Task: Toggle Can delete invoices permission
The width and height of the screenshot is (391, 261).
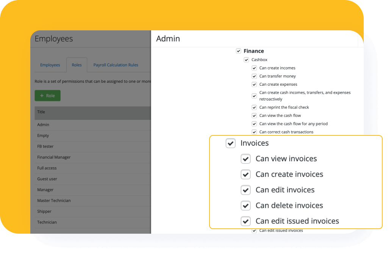Action: 246,205
